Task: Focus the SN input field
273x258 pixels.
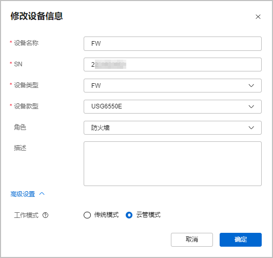Action: click(172, 65)
